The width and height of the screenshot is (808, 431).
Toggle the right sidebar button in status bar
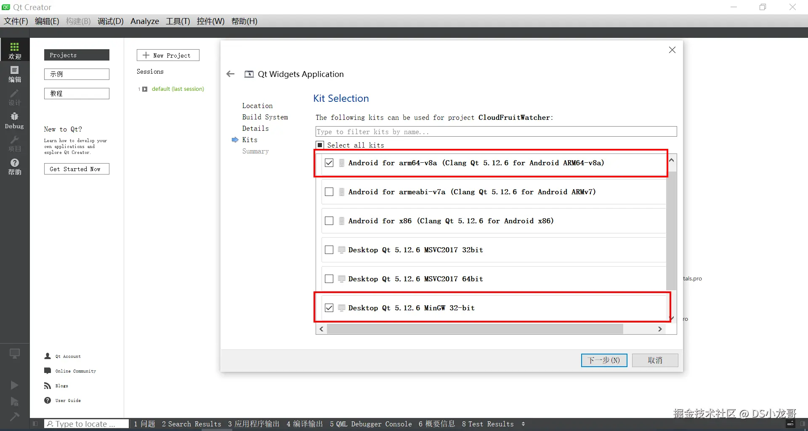[803, 424]
